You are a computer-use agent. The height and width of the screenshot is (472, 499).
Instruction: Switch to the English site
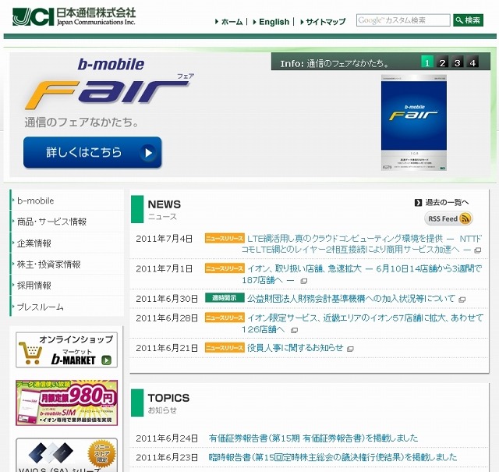click(274, 22)
